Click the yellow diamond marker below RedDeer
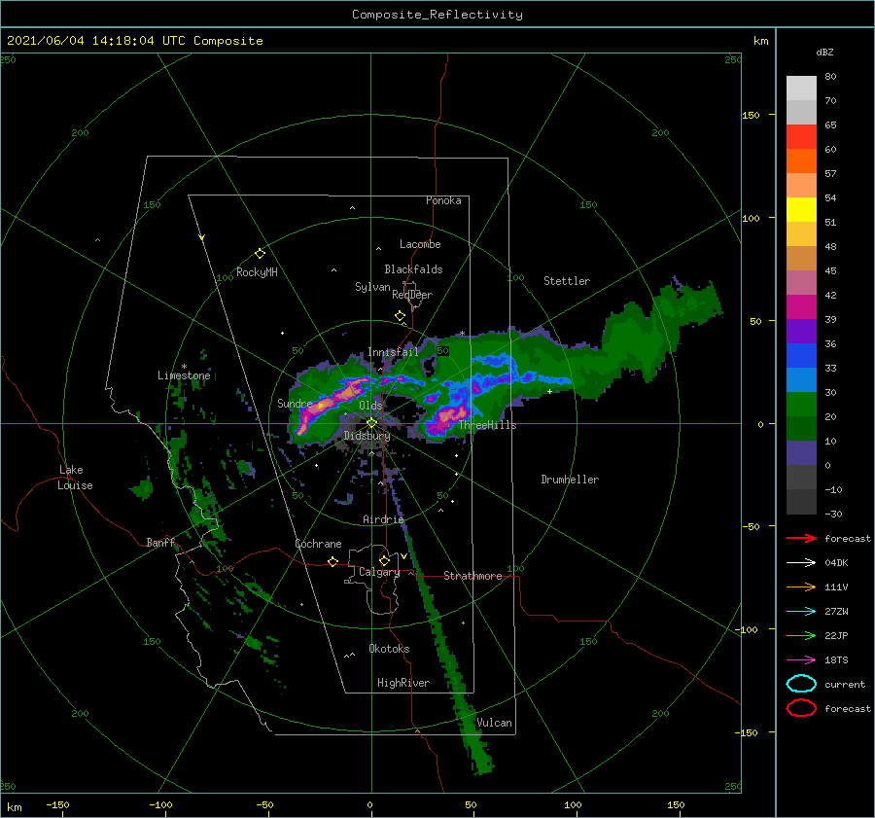 point(401,316)
